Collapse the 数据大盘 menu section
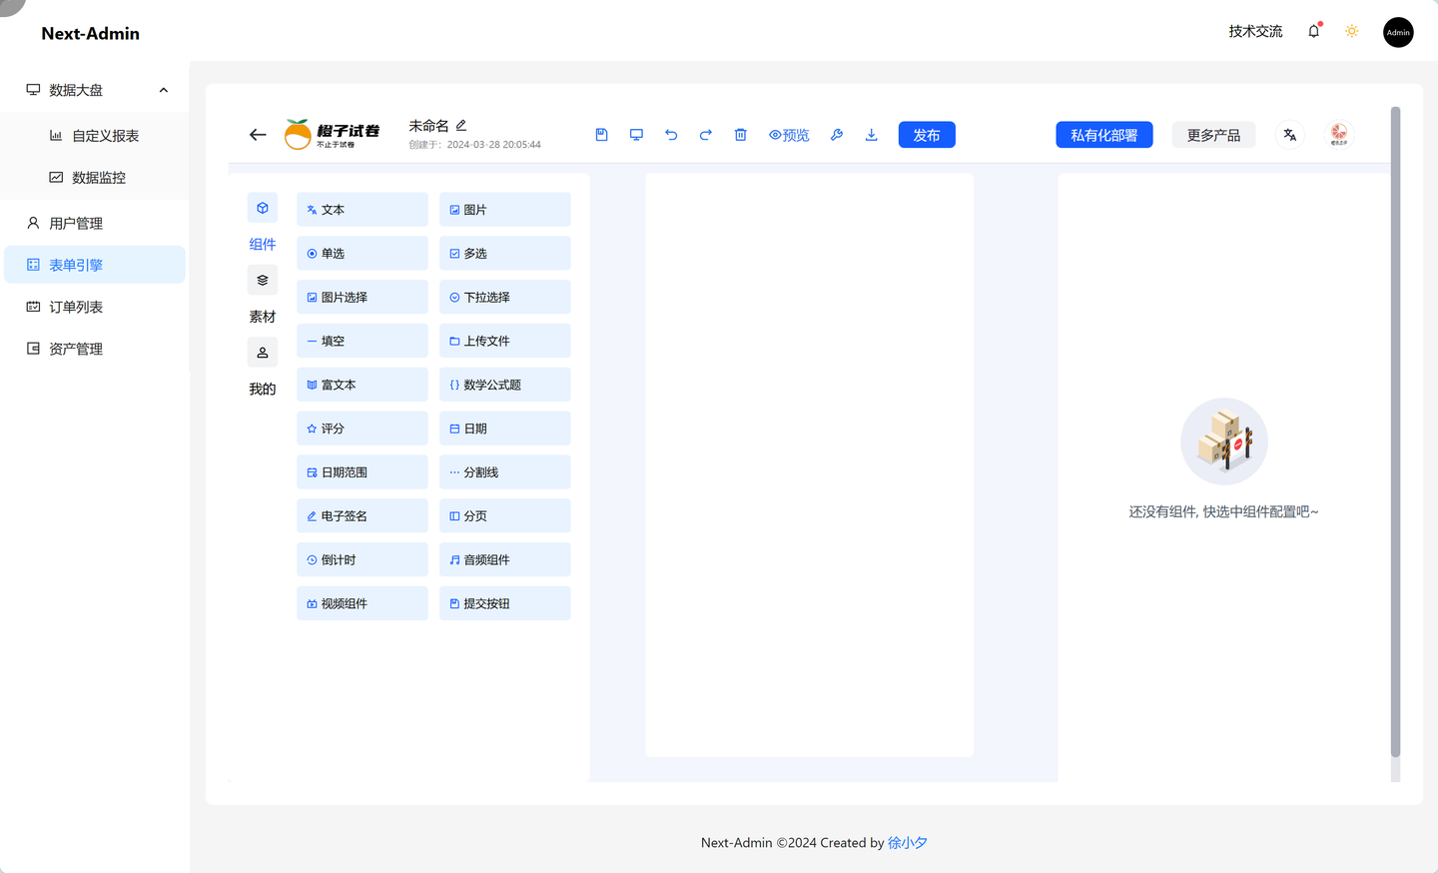This screenshot has width=1438, height=873. [x=163, y=89]
